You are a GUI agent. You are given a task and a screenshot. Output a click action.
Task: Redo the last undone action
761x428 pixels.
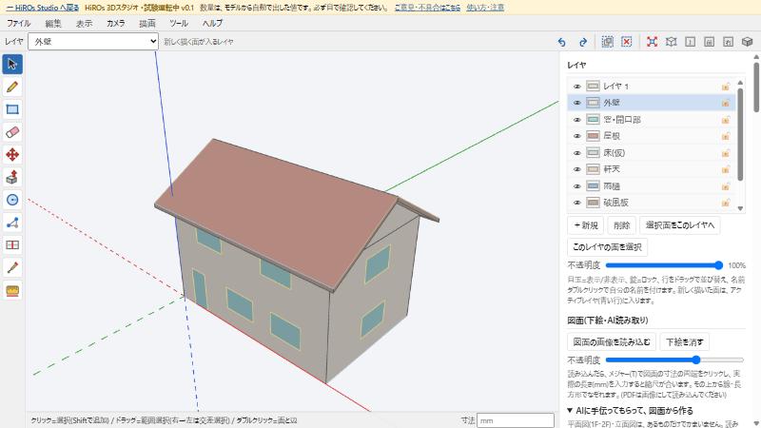[x=583, y=42]
